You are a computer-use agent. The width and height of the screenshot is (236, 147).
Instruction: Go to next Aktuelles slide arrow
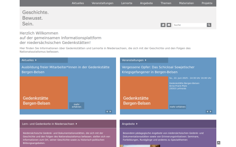(x=110, y=112)
